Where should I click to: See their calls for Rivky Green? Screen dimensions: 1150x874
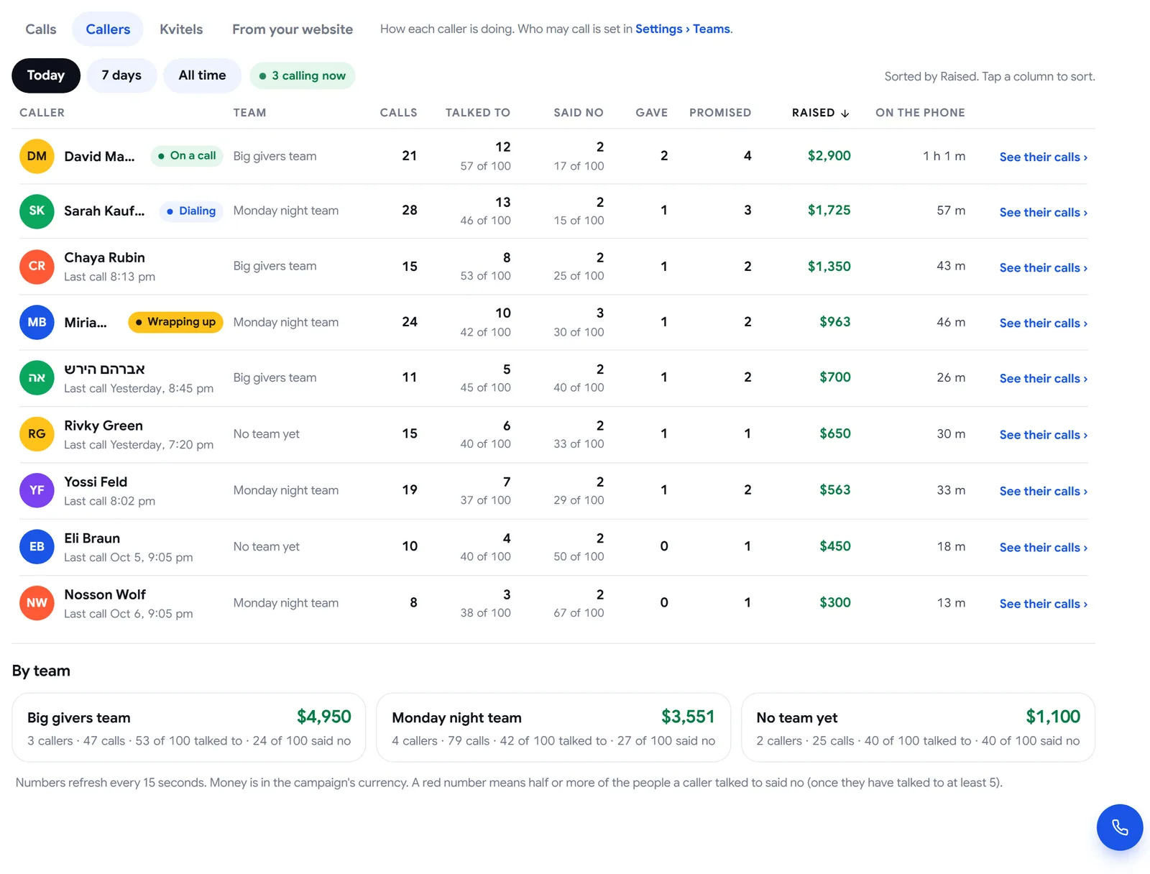(x=1043, y=435)
